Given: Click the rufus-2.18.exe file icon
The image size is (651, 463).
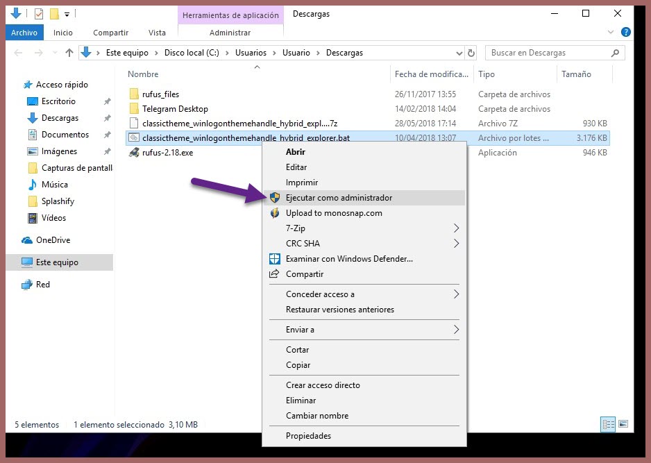Looking at the screenshot, I should tap(135, 153).
